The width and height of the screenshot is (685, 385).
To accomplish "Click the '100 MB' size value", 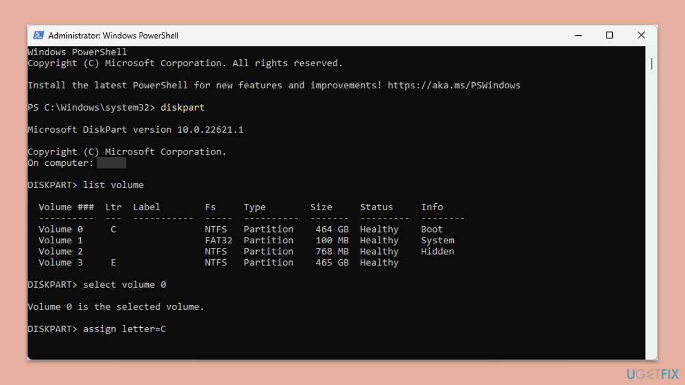I will click(x=332, y=241).
